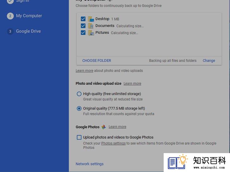
Task: Click 'Backing up all files and folders' text
Action: (x=172, y=60)
